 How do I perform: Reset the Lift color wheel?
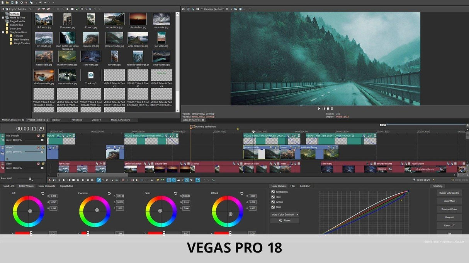[x=42, y=193]
